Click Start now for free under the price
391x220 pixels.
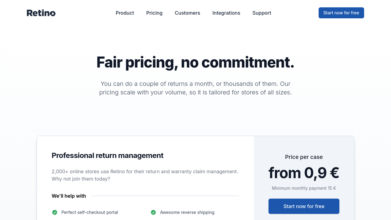[x=304, y=206]
